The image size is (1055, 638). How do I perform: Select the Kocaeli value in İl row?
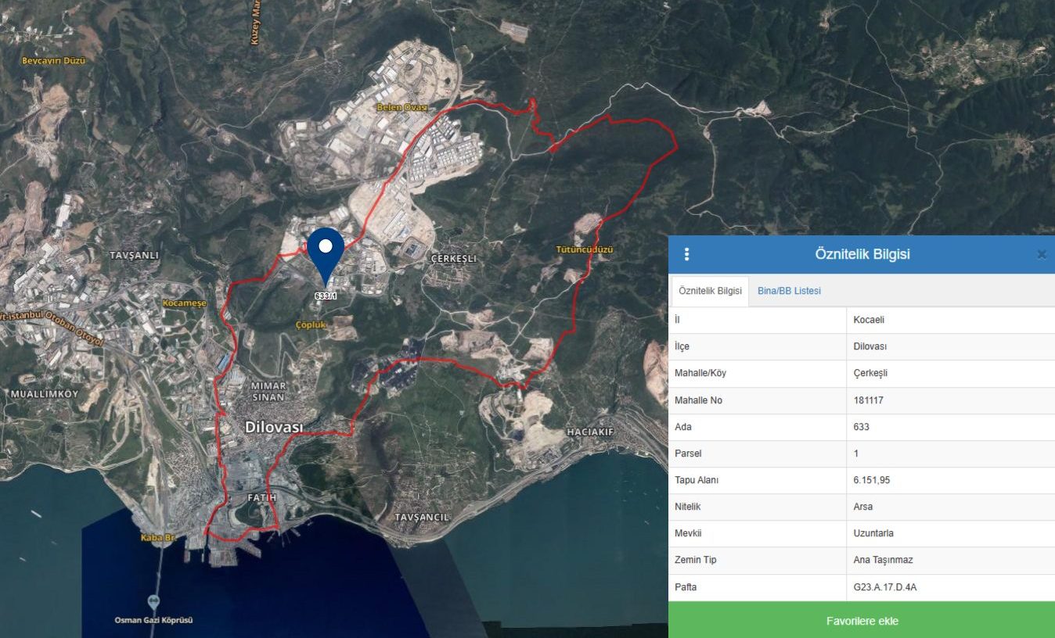tap(869, 320)
